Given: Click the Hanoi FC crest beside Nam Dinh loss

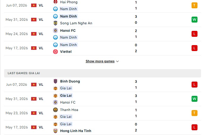Looking at the screenshot, I should 55,31.
